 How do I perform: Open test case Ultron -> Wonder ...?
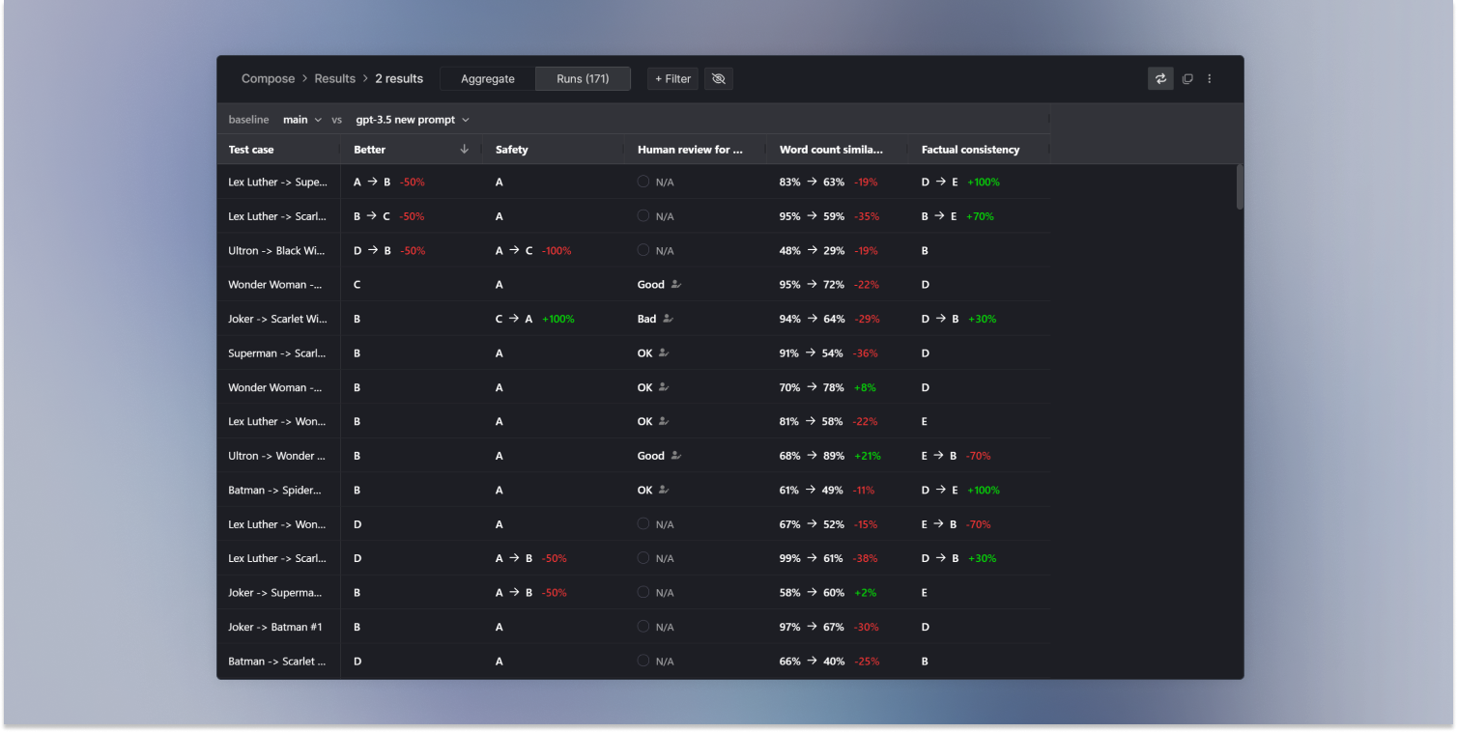click(277, 456)
